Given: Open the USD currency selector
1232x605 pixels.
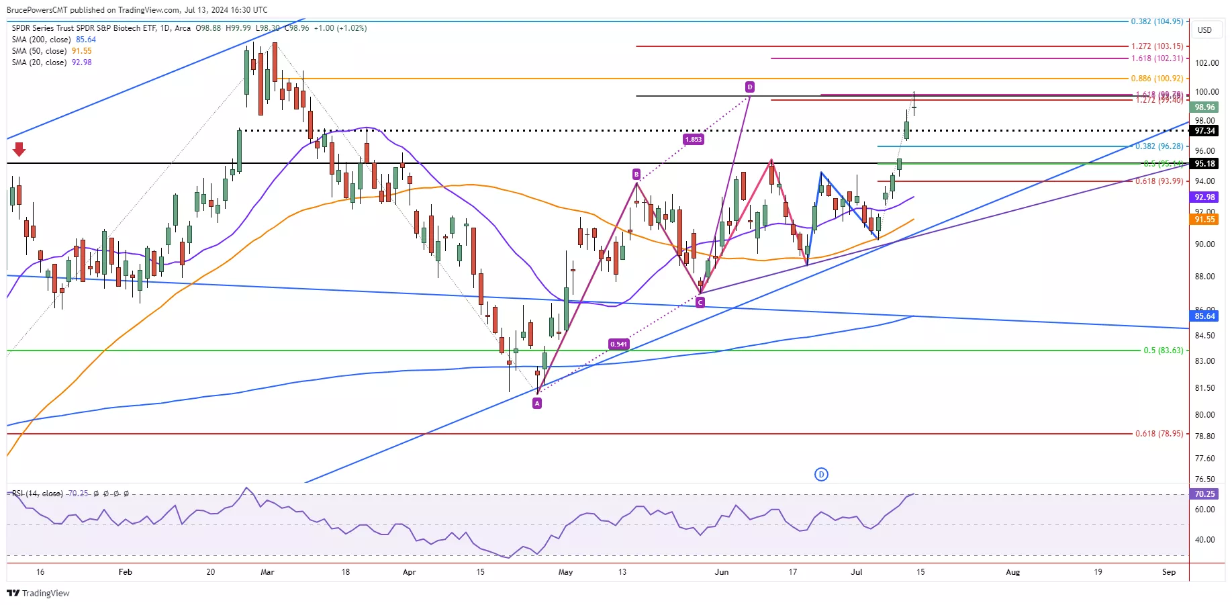Looking at the screenshot, I should tap(1205, 30).
